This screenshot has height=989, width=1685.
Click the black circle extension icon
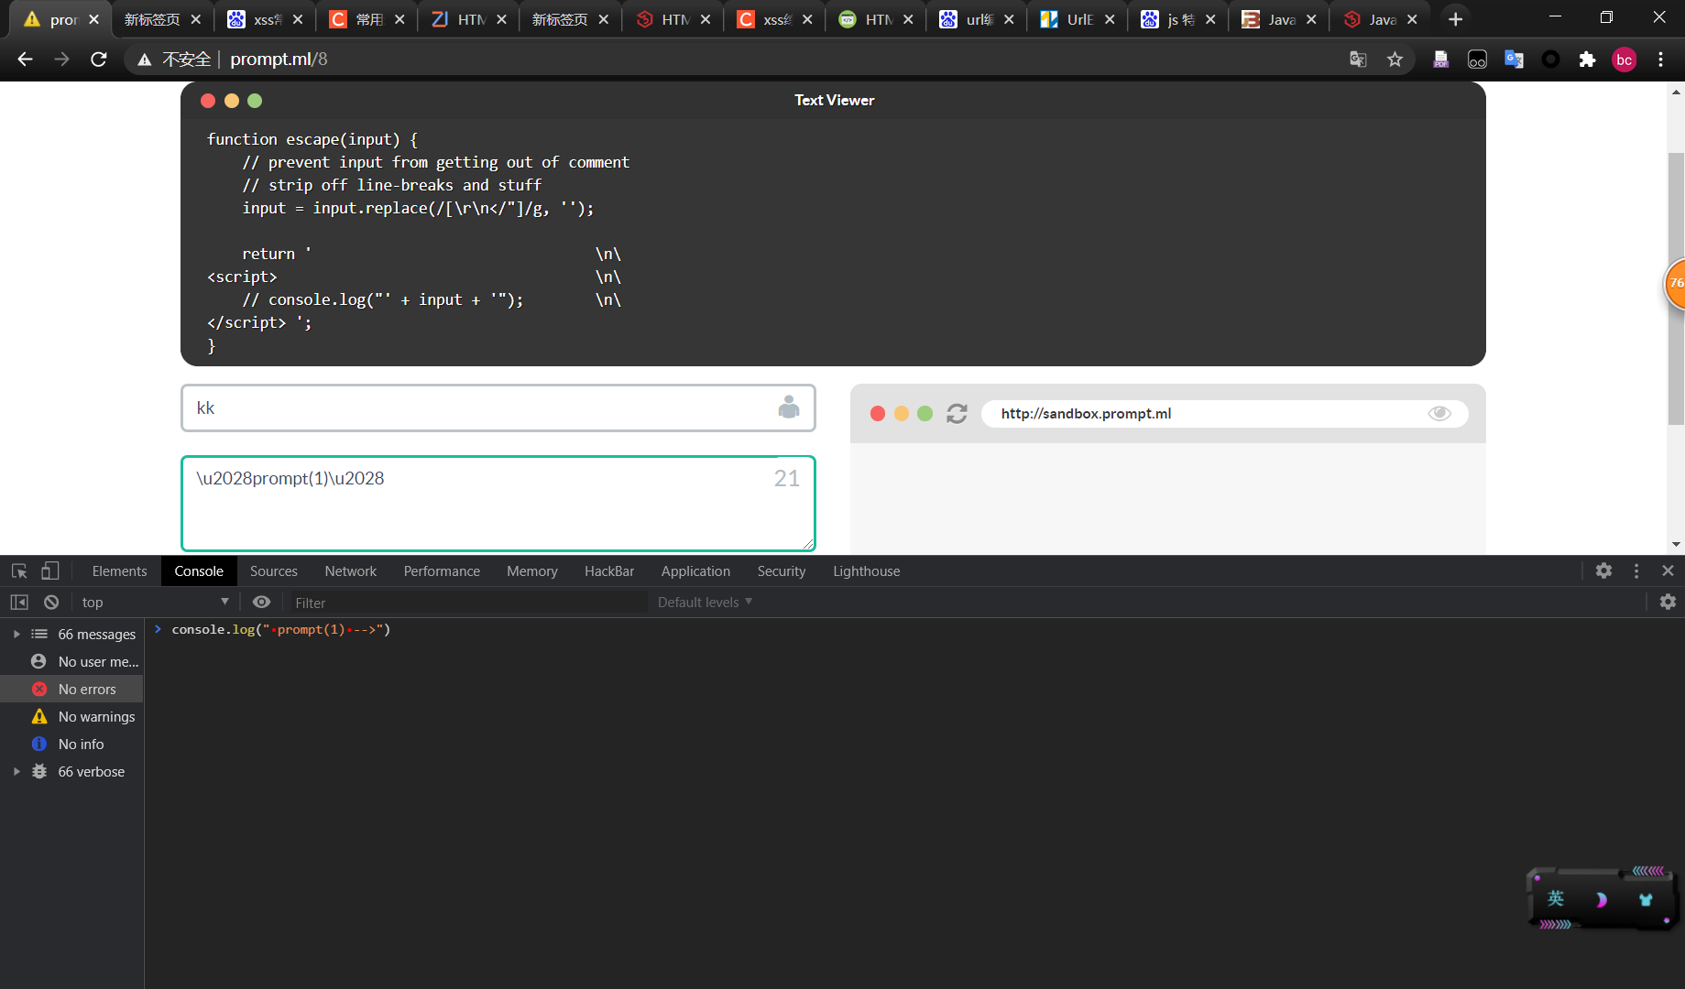coord(1550,60)
